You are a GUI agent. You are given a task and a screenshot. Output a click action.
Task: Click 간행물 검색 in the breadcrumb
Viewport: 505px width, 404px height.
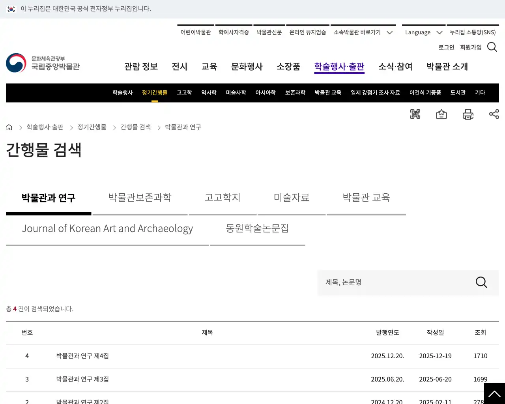tap(136, 127)
